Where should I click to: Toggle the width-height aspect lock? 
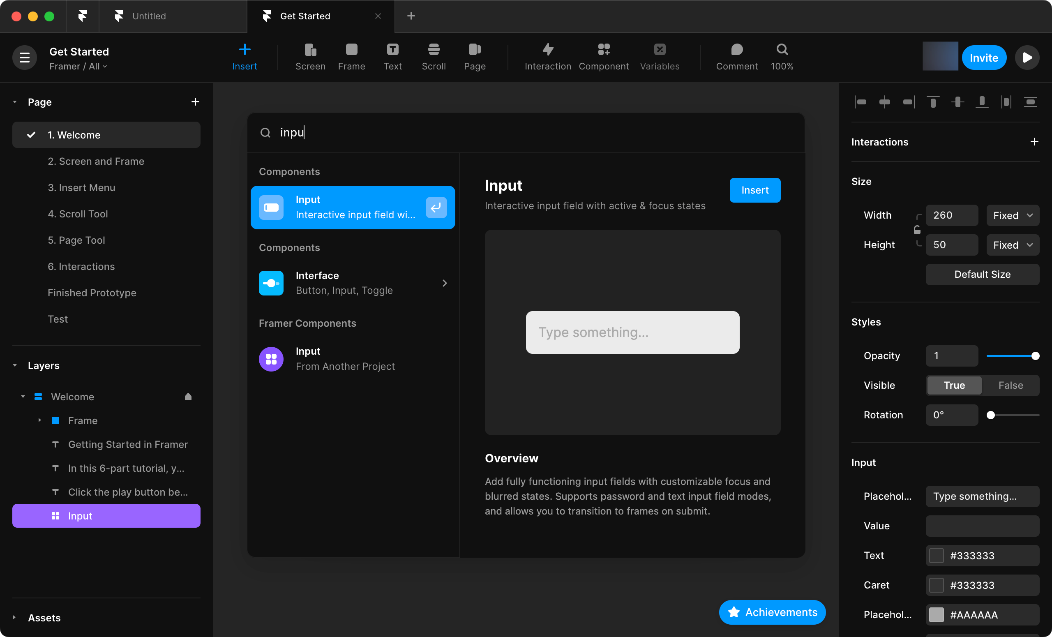(x=917, y=230)
